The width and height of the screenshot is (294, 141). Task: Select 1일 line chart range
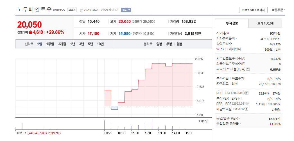coord(39,44)
